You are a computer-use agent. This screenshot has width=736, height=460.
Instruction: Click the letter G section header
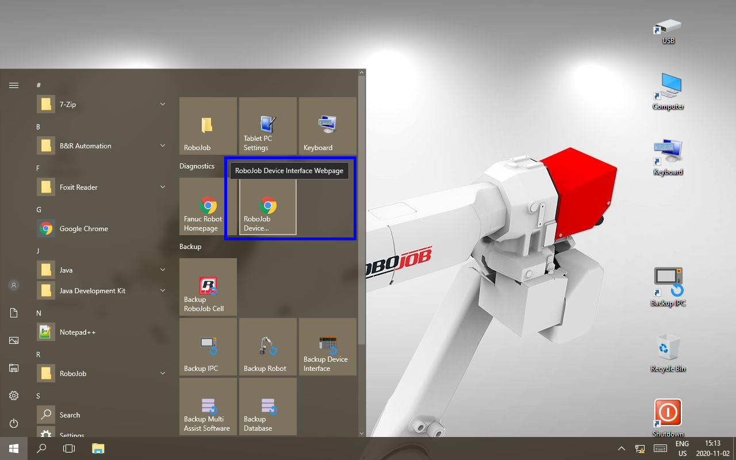39,209
